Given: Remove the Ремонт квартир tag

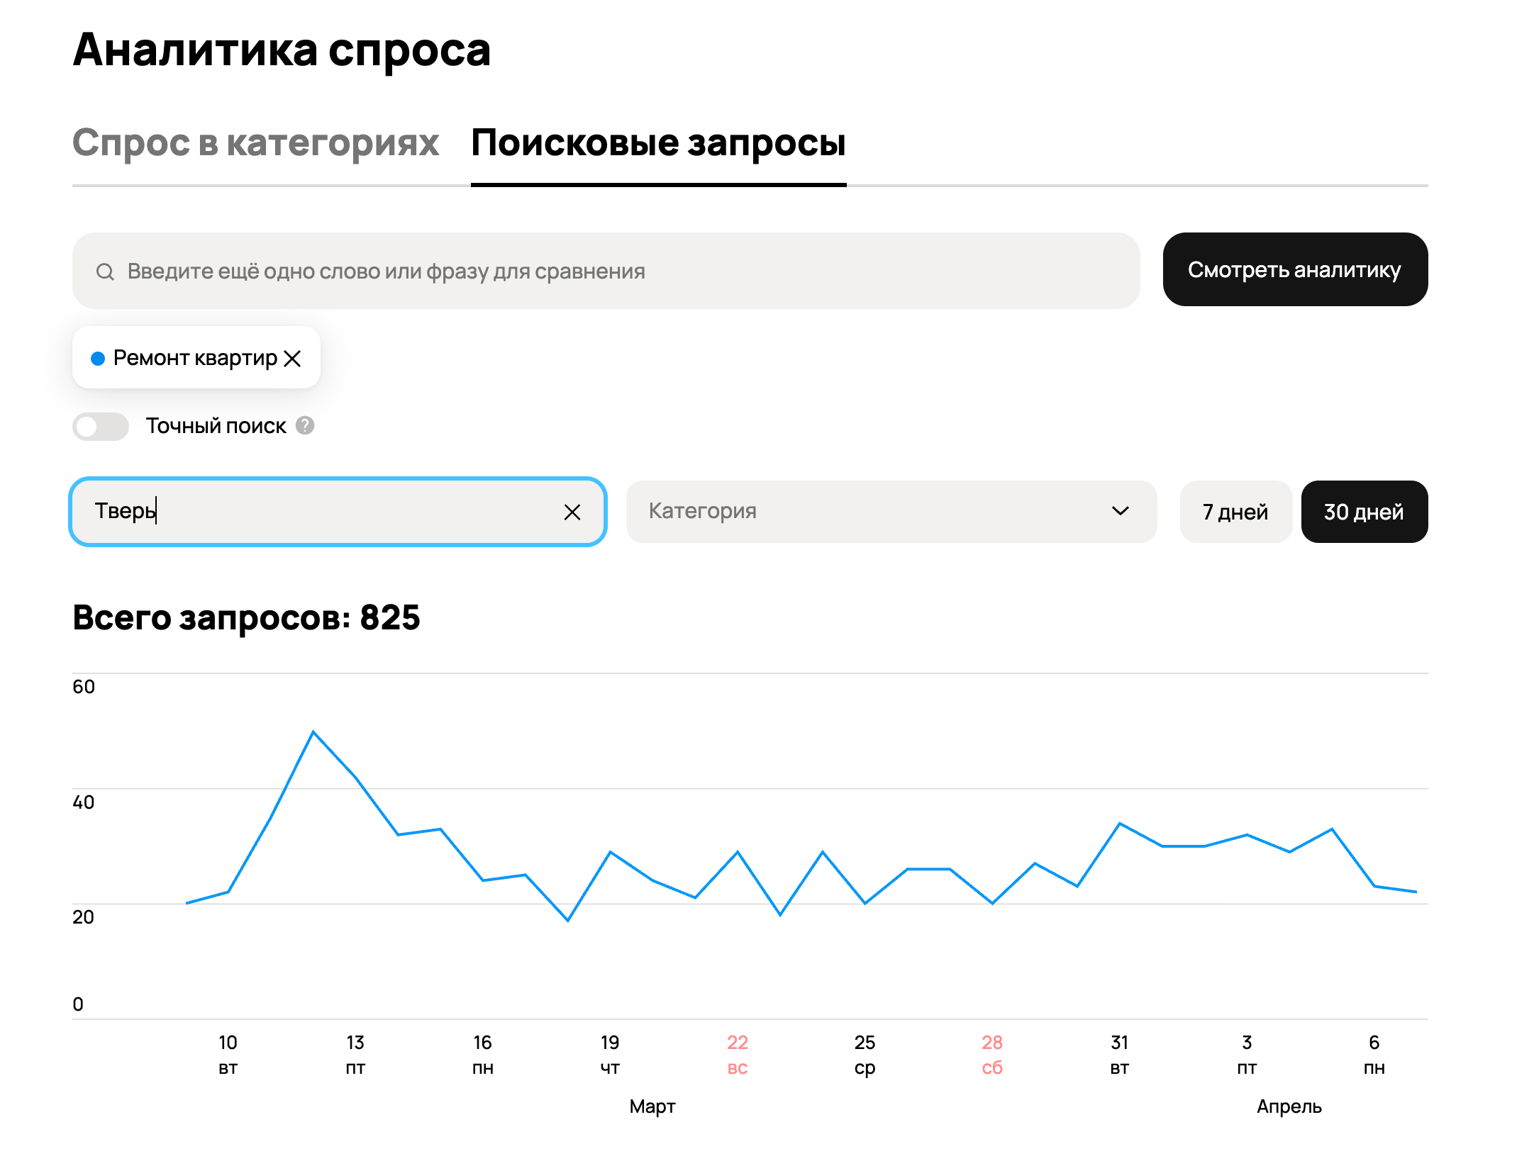Looking at the screenshot, I should [292, 359].
